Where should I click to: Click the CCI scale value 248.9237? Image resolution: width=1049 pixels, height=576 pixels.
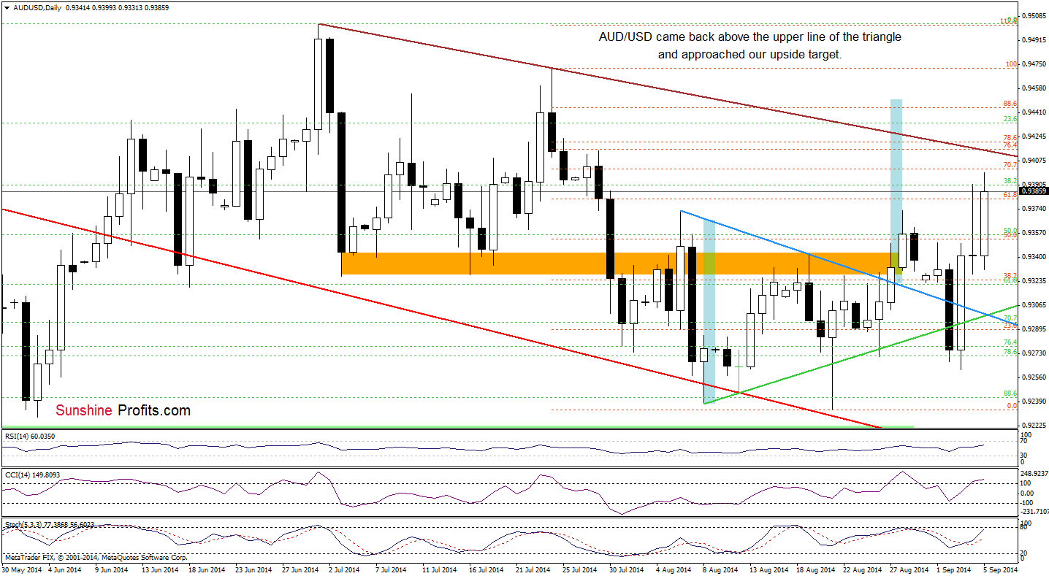pyautogui.click(x=1034, y=473)
